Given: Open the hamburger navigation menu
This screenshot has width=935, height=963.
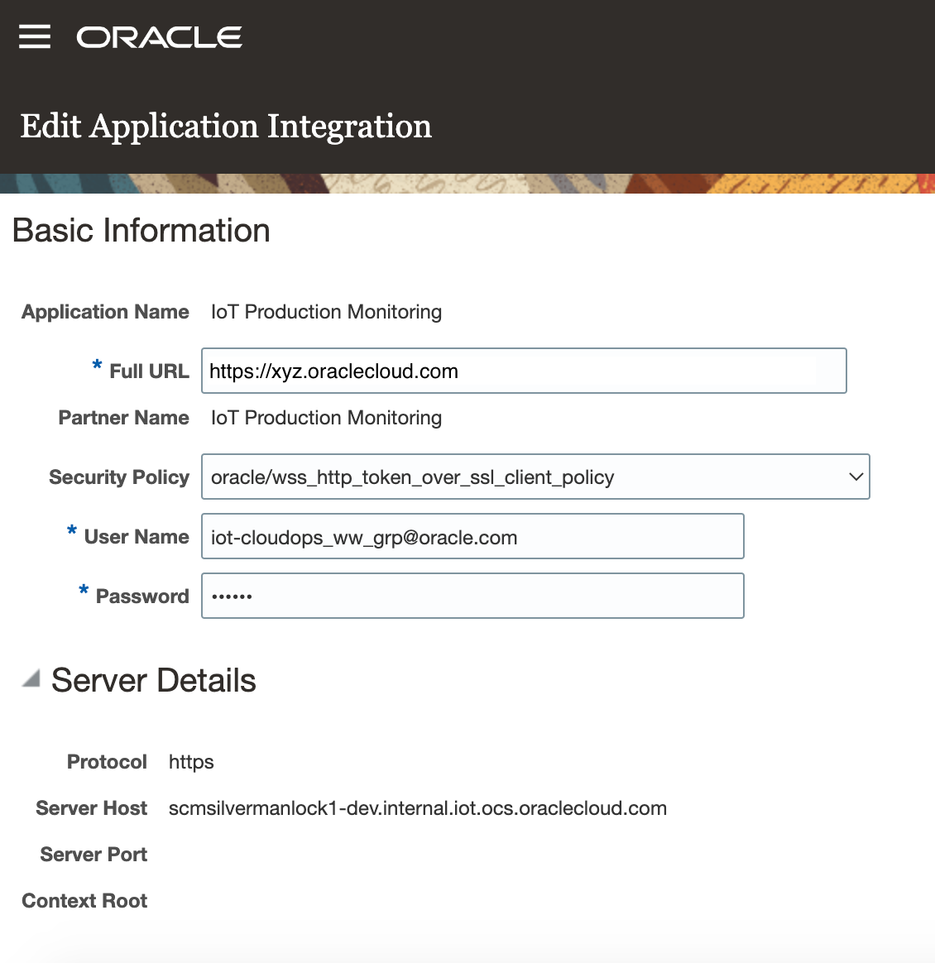Looking at the screenshot, I should pos(35,36).
